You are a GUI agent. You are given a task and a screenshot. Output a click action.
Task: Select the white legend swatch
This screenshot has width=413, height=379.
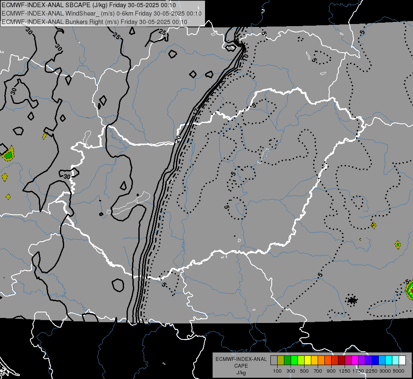point(402,360)
